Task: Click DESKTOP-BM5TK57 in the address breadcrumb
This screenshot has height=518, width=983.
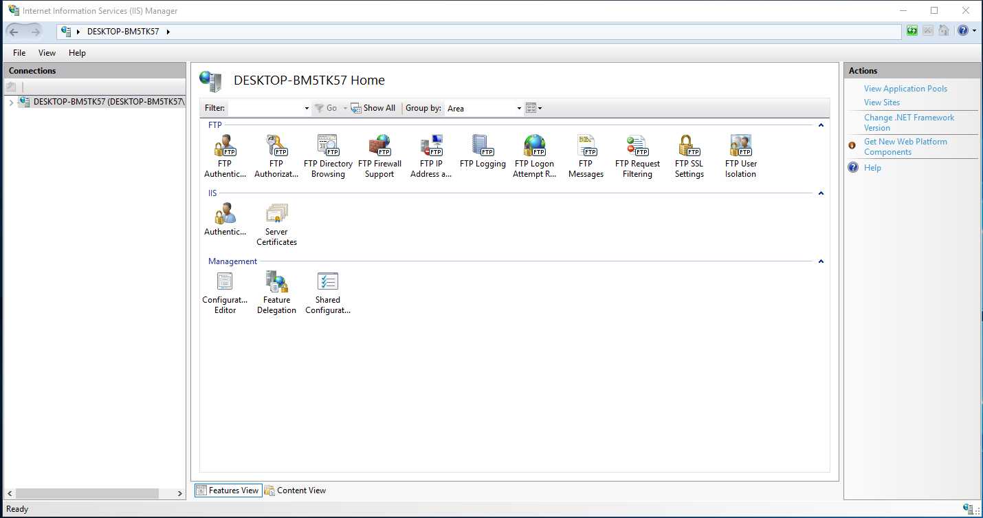Action: click(x=123, y=32)
